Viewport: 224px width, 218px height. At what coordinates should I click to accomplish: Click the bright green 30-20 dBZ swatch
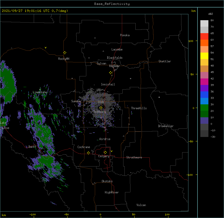tap(204, 108)
